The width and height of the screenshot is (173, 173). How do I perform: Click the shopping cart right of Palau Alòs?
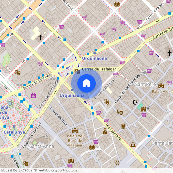point(170,82)
